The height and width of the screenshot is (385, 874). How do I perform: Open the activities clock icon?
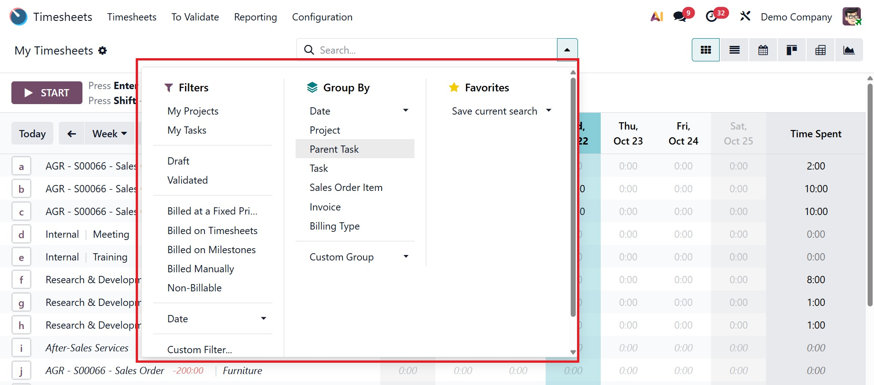click(711, 17)
